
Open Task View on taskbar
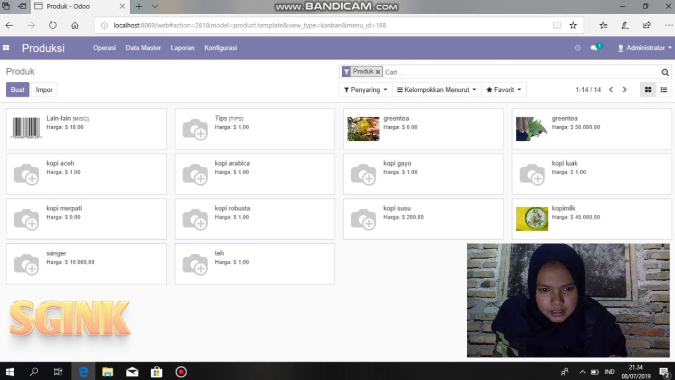[x=58, y=372]
